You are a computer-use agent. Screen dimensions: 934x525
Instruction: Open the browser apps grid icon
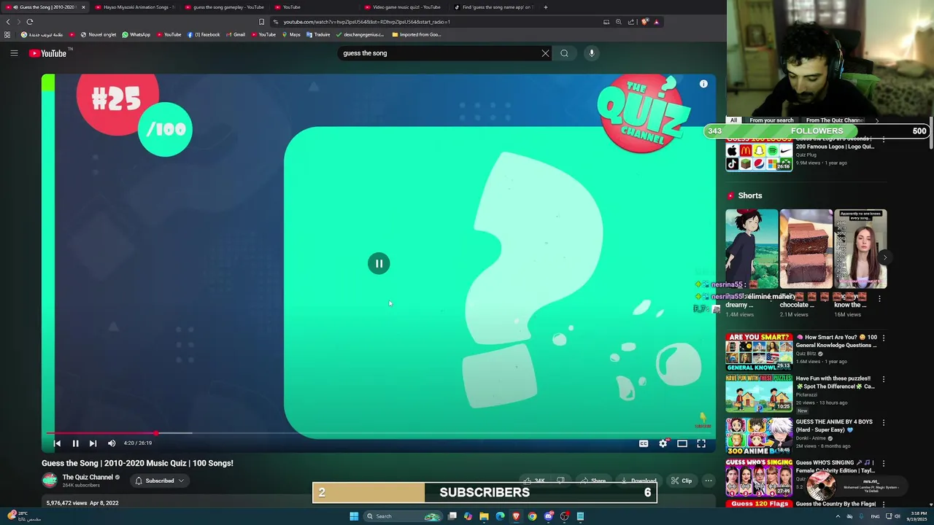[7, 34]
